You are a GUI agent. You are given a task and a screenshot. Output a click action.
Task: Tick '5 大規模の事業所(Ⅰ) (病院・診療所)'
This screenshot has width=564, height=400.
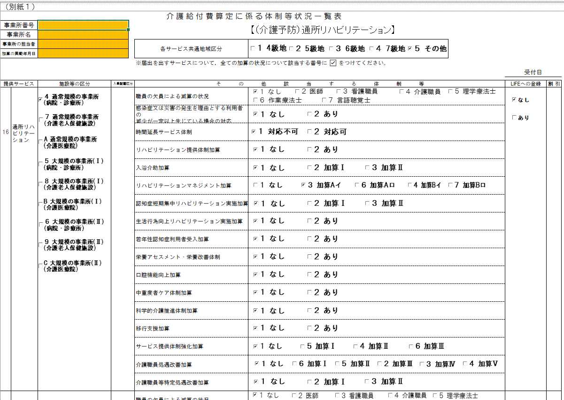pos(40,164)
